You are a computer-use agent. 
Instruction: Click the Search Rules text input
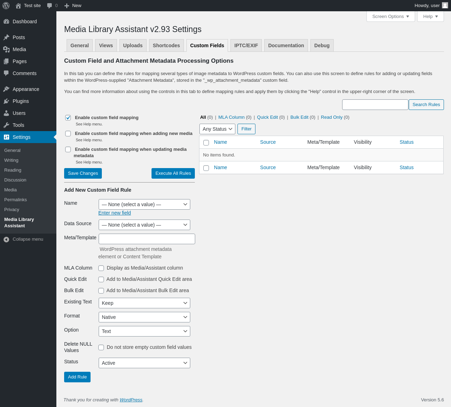(375, 105)
